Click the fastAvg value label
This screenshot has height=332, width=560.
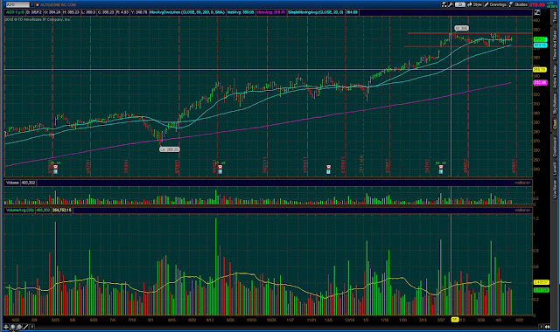(x=241, y=12)
